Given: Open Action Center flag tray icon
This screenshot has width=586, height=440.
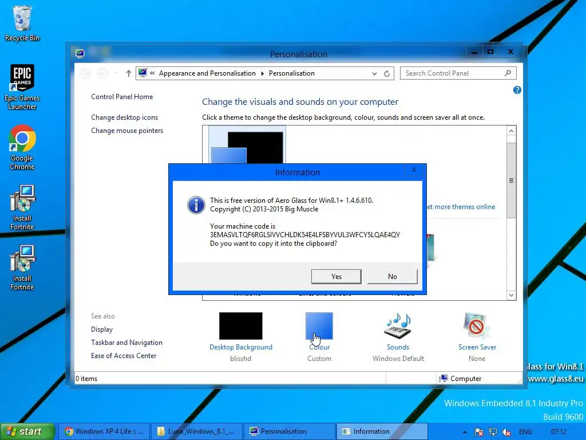Looking at the screenshot, I should click(479, 432).
